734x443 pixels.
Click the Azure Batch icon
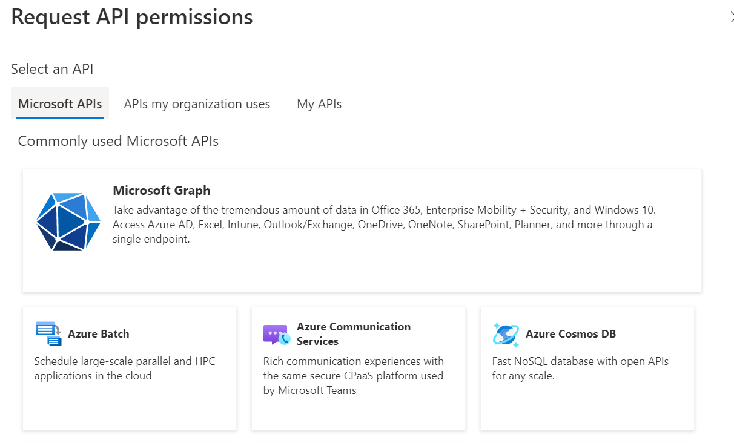point(48,333)
